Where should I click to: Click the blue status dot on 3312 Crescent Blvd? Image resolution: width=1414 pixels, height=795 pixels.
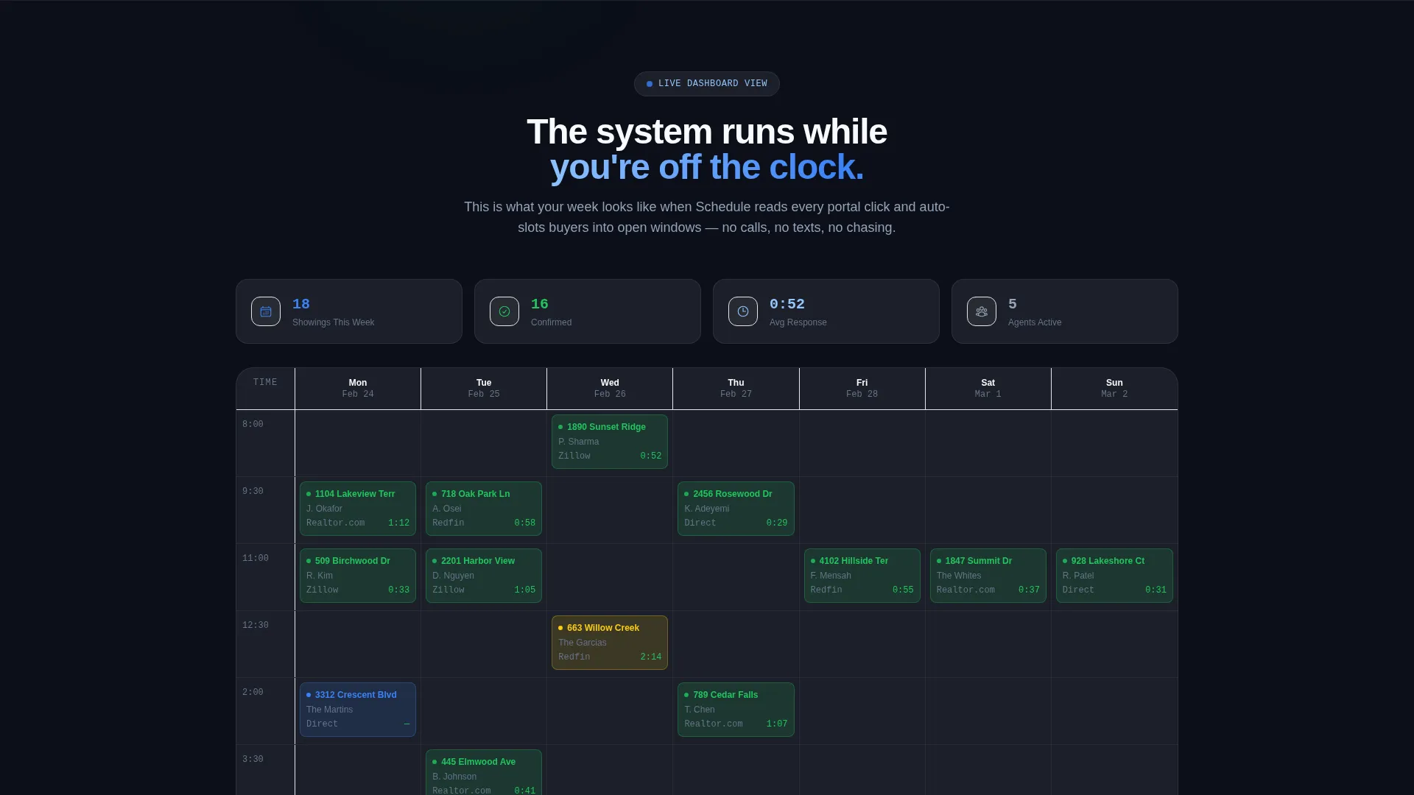309,695
